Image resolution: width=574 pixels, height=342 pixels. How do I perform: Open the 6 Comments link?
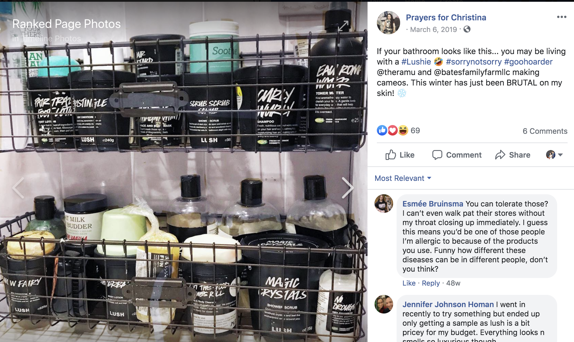point(545,131)
